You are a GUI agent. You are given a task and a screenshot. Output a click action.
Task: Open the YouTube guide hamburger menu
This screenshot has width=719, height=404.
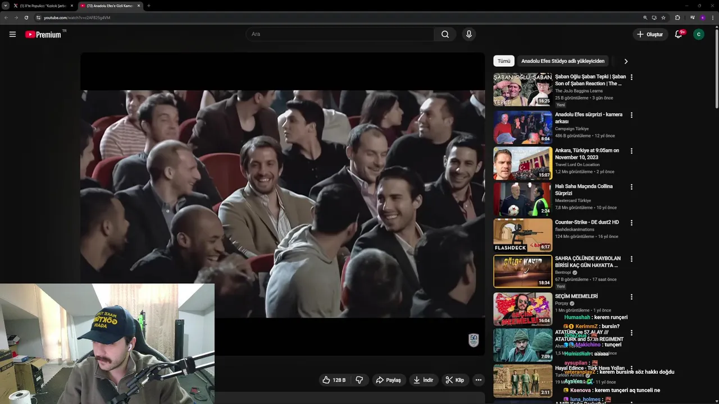point(12,34)
